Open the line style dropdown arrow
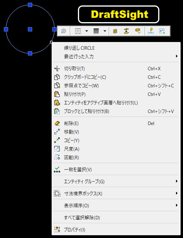The height and width of the screenshot is (238, 183). pyautogui.click(x=86, y=31)
